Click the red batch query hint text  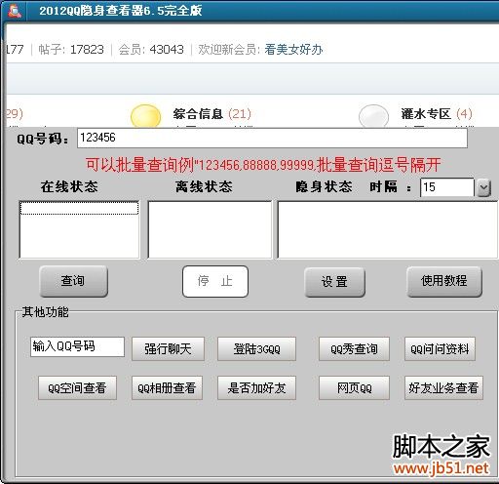(x=263, y=165)
